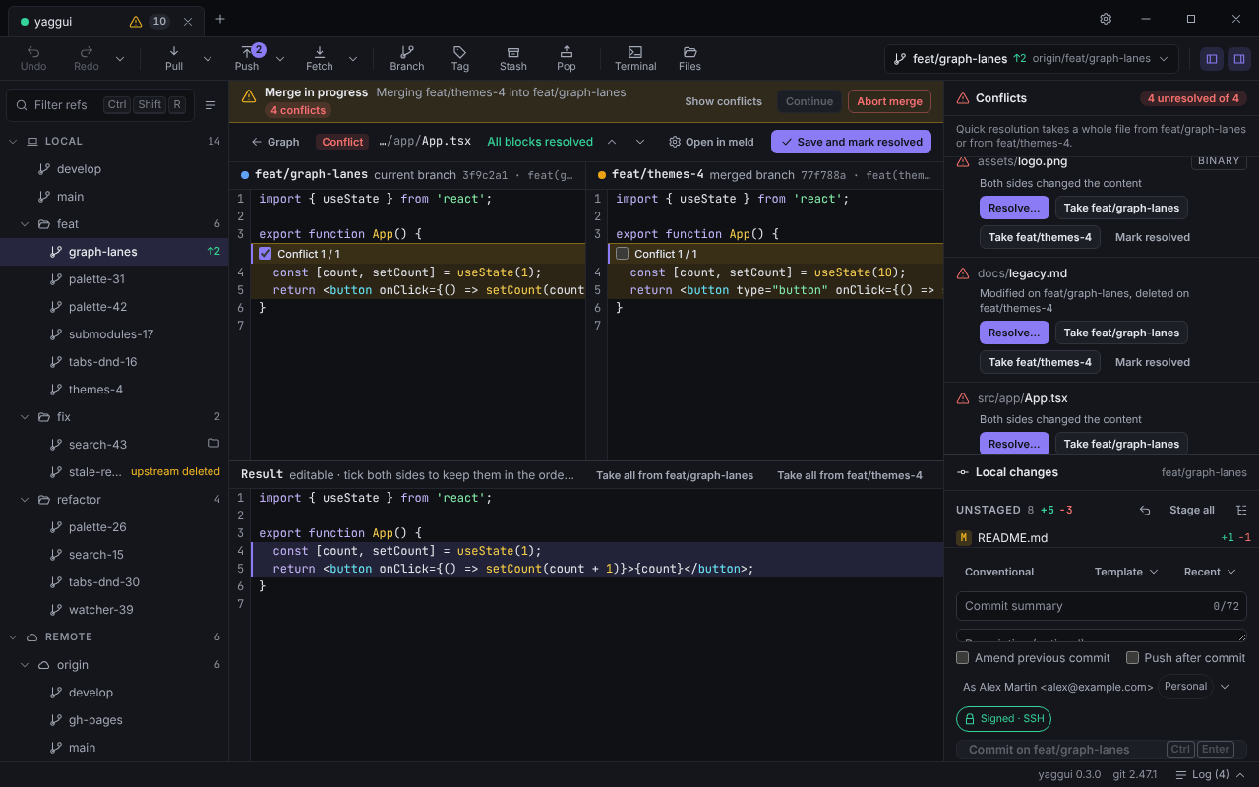The image size is (1259, 787).
Task: Click Save and mark resolved
Action: 851,142
